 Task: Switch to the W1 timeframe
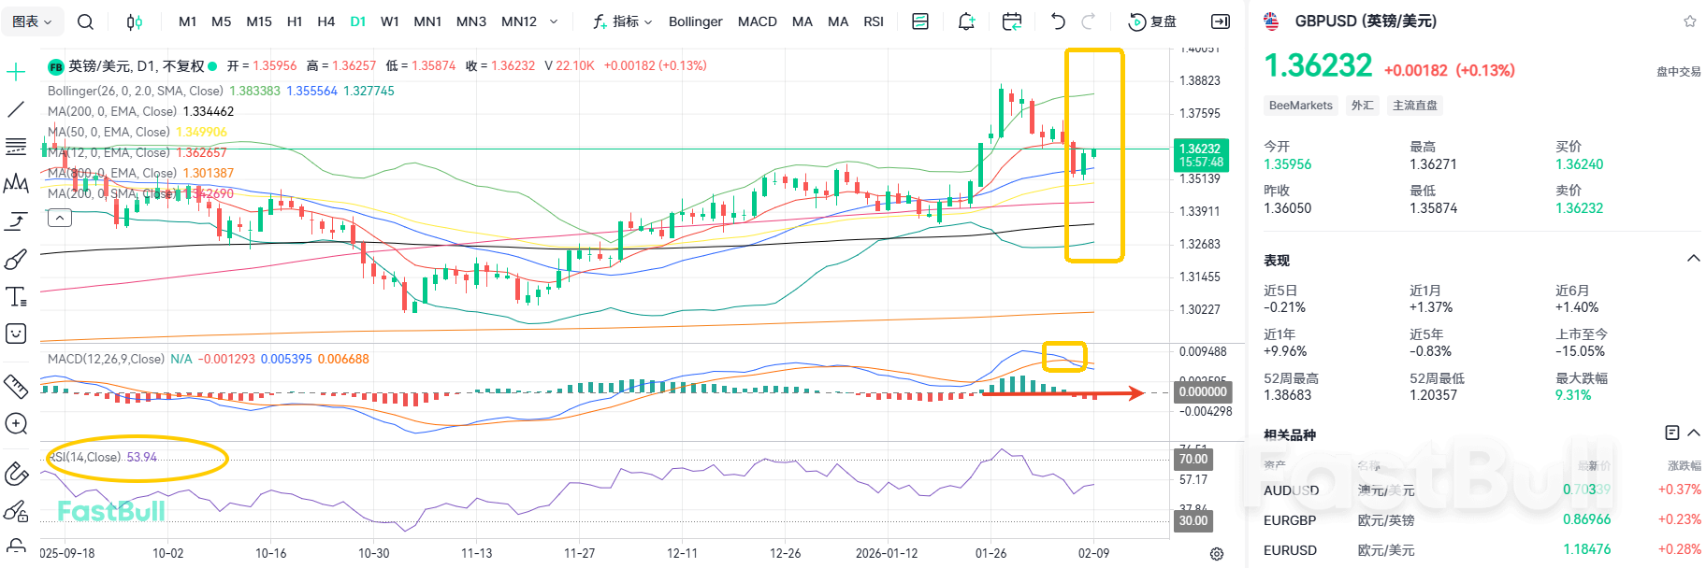[x=390, y=21]
